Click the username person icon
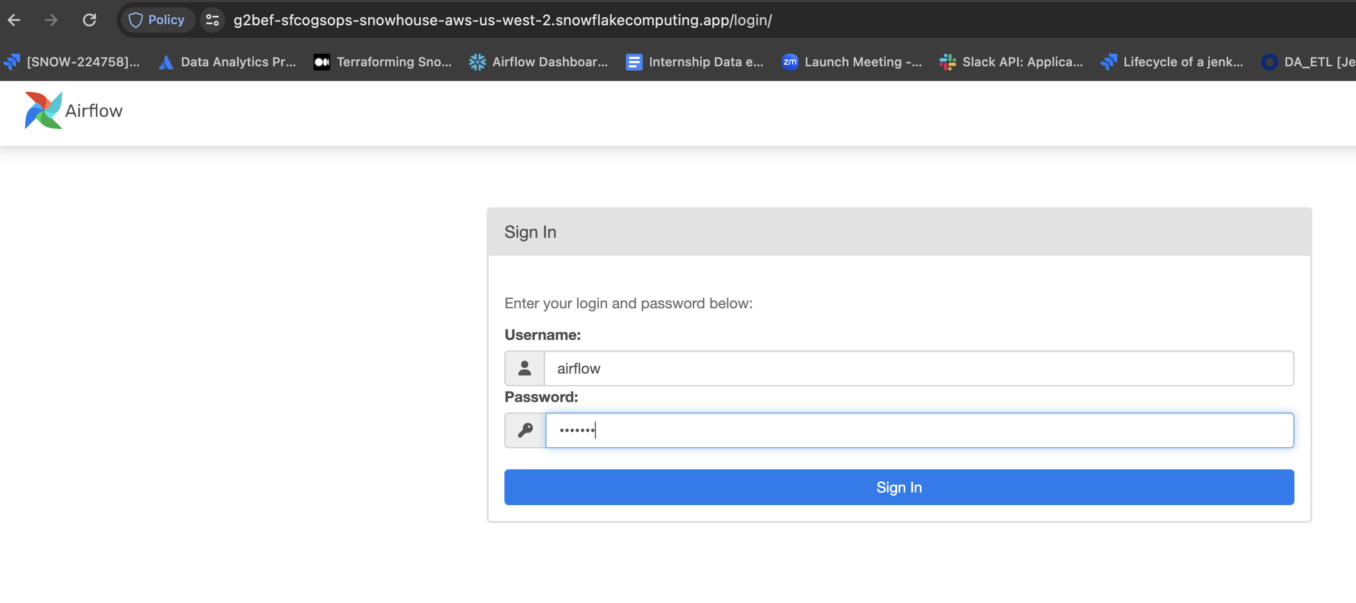 coord(524,368)
